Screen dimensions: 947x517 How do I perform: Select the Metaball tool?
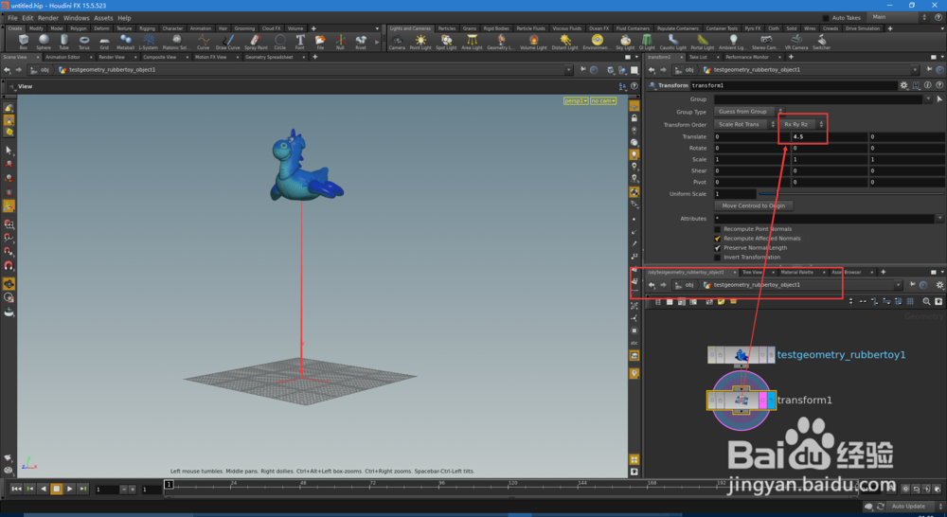pyautogui.click(x=125, y=43)
